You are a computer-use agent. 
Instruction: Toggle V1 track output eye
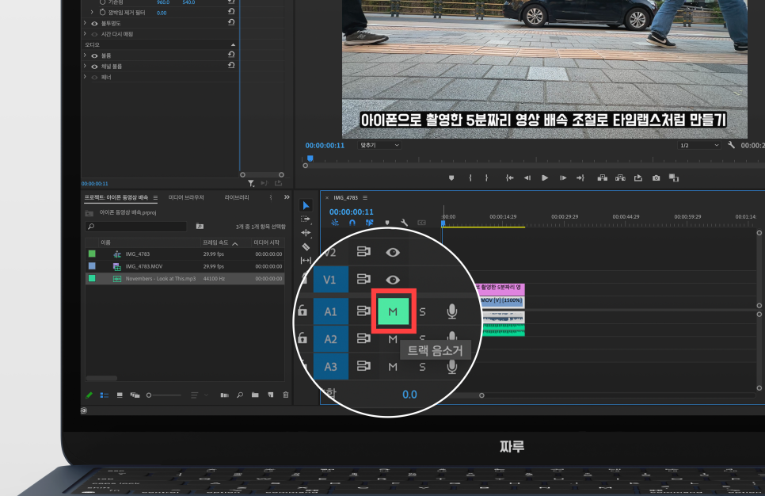coord(393,280)
